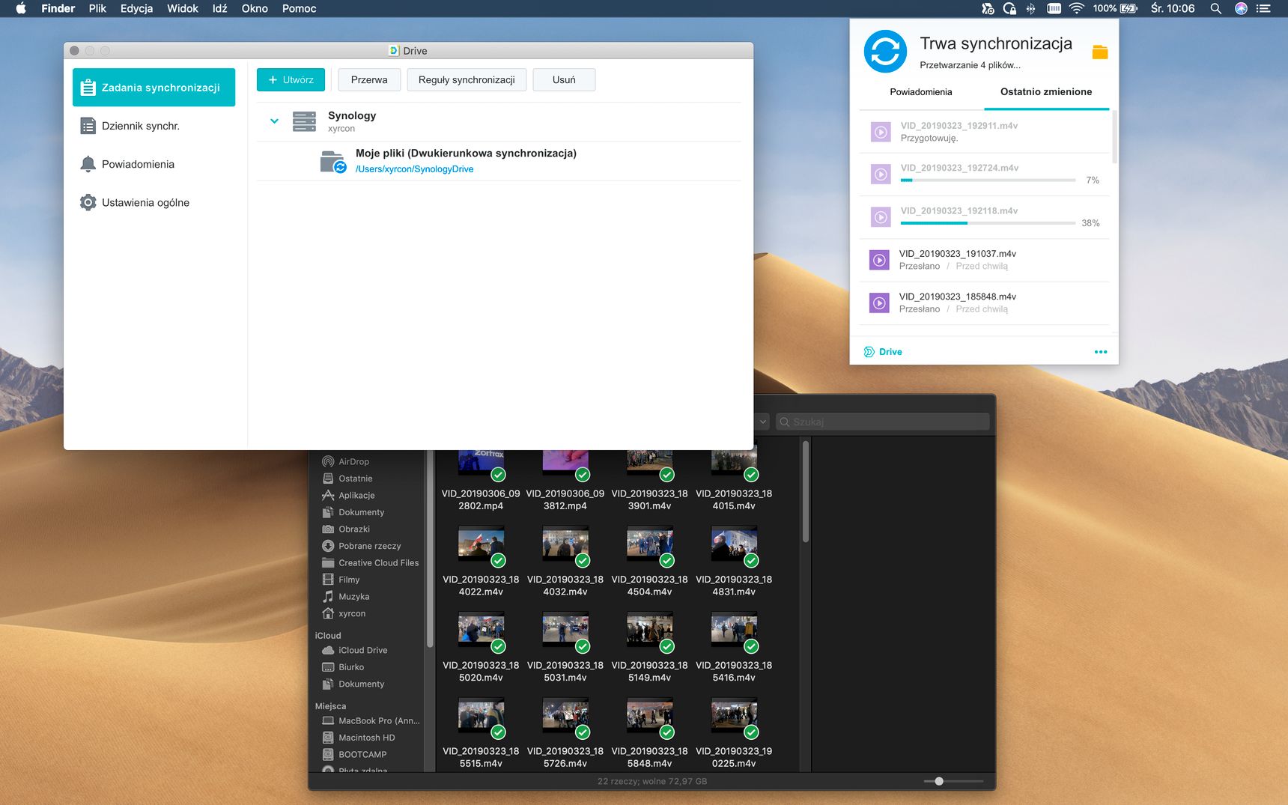Select thumbnail VID_20190323_185416.m4v
Screen dimensions: 1288x805
click(734, 630)
